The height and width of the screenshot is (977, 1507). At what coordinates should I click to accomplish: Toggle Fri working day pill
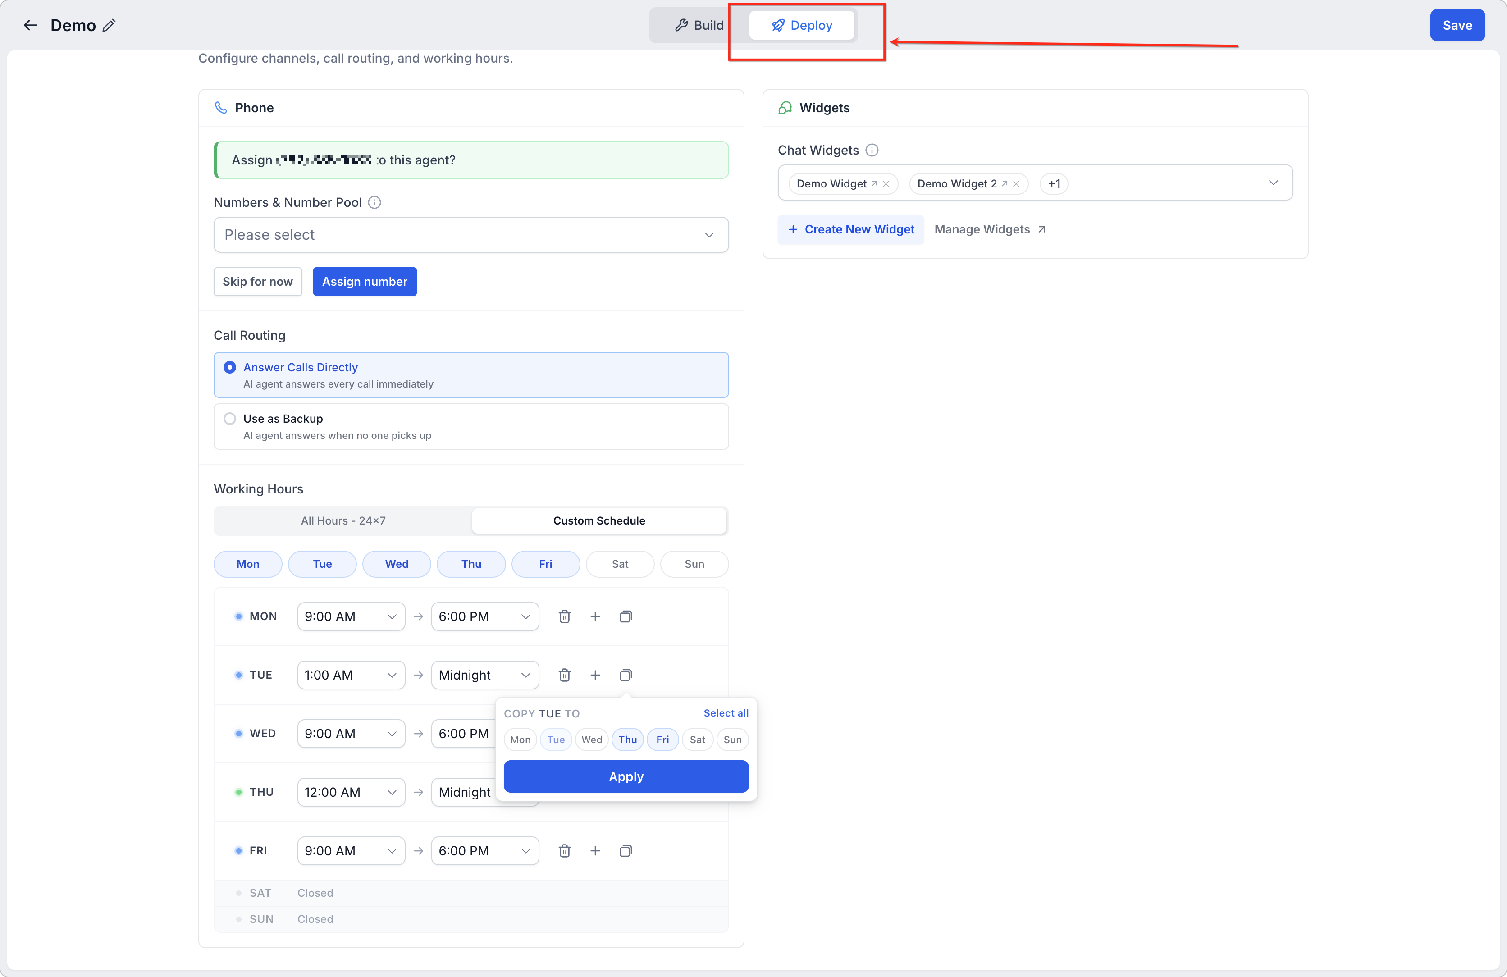coord(546,564)
